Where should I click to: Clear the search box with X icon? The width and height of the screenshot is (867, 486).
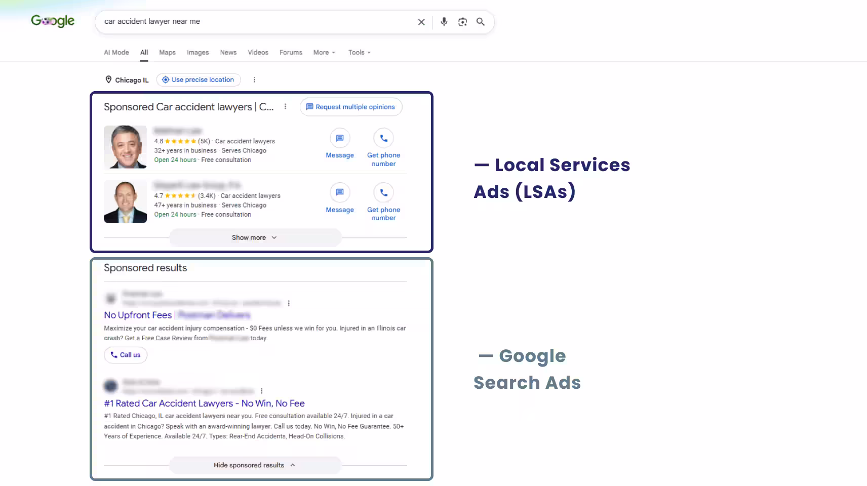[x=421, y=22]
